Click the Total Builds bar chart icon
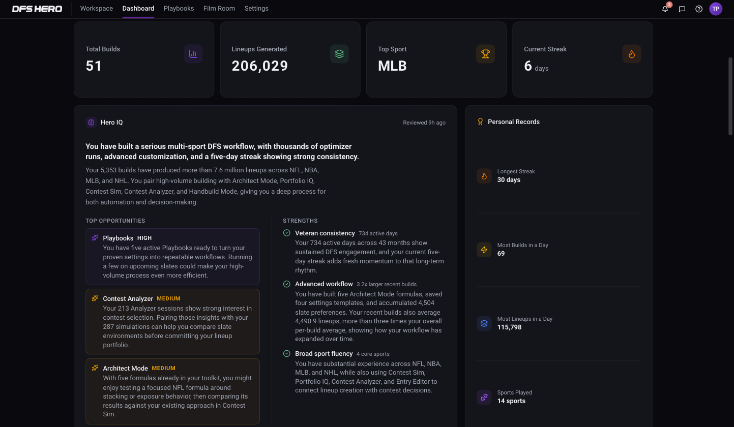 [x=193, y=54]
